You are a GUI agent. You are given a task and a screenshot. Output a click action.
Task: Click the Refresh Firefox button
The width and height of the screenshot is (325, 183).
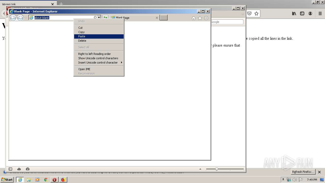point(303,172)
